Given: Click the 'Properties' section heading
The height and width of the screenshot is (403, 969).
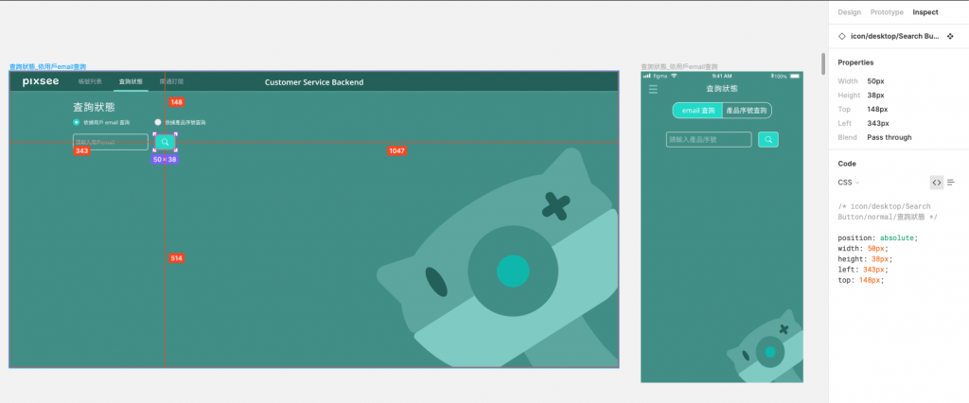Looking at the screenshot, I should click(x=855, y=62).
